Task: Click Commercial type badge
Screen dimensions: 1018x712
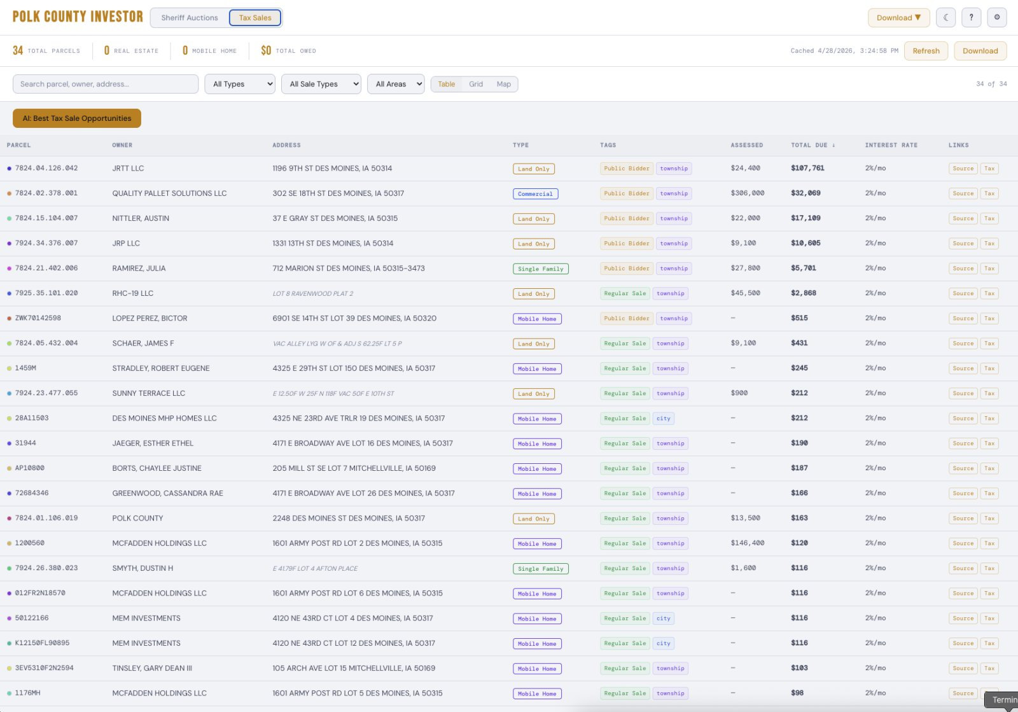Action: pos(536,194)
